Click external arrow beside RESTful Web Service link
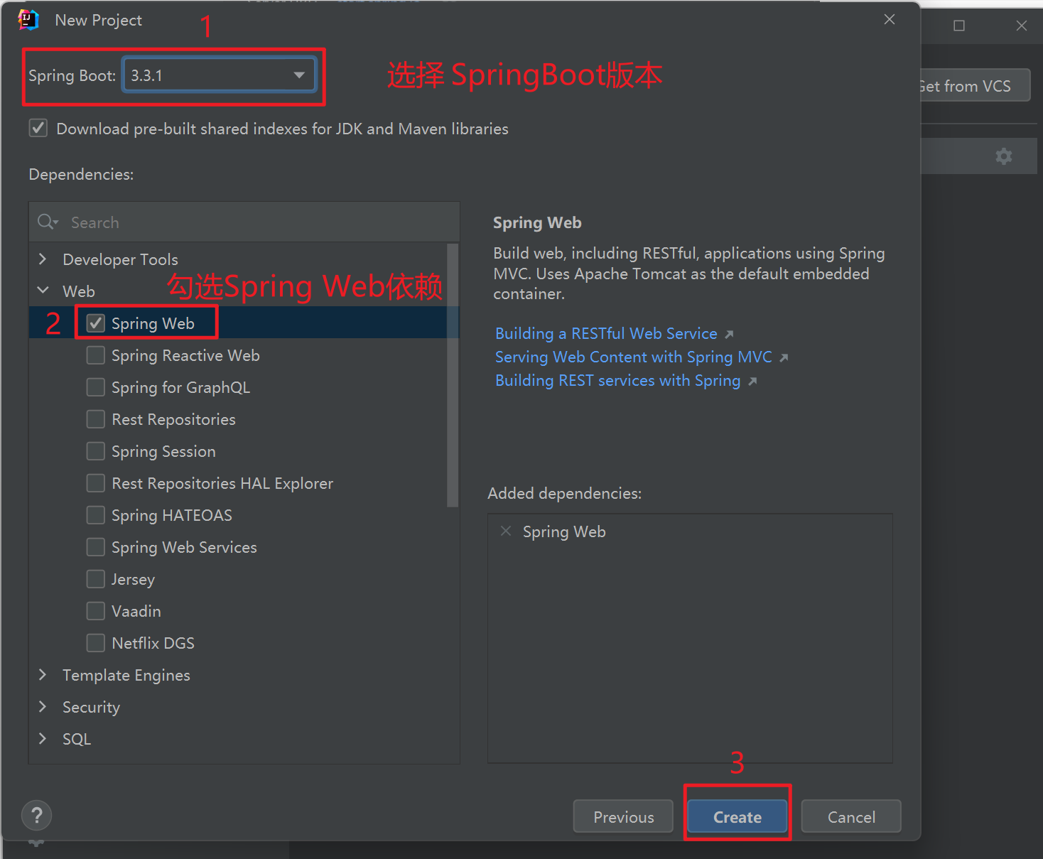Image resolution: width=1043 pixels, height=859 pixels. point(729,334)
